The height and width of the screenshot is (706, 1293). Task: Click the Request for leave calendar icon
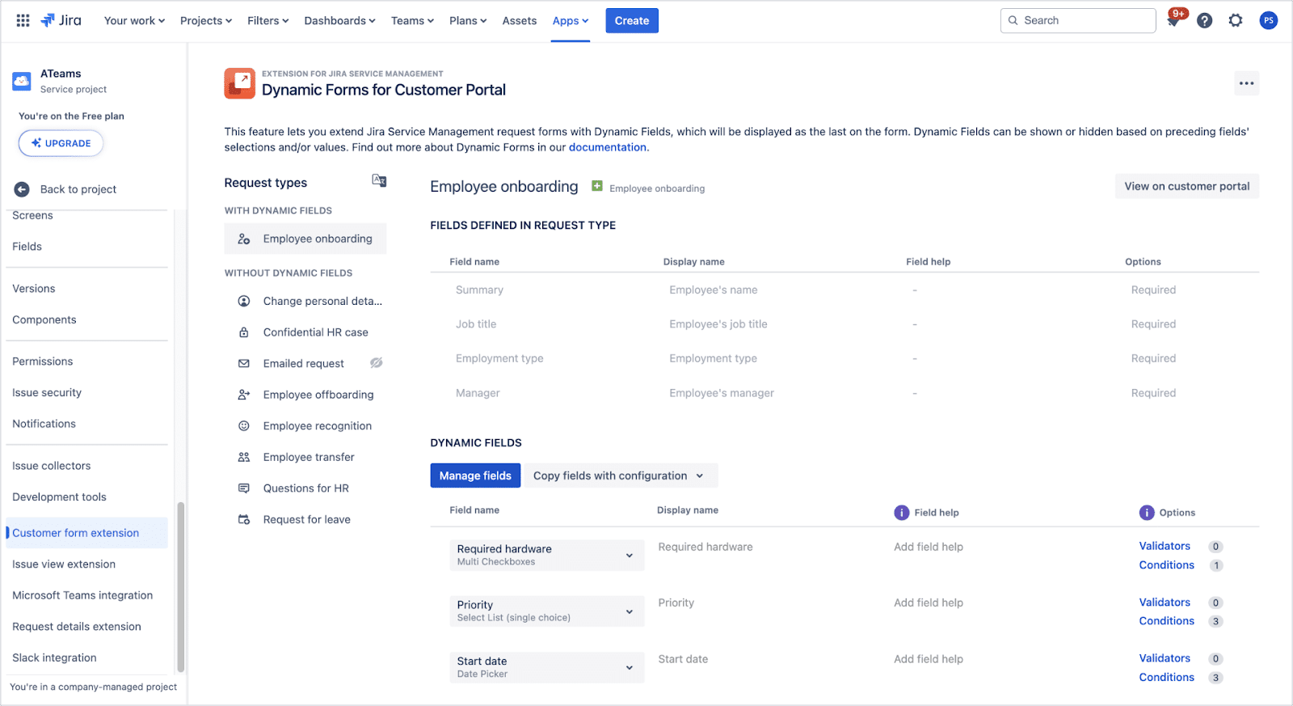[x=243, y=520]
